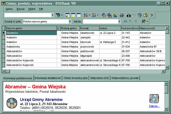Switch to the Województwo, powiat tab
Image resolution: width=171 pixels, height=114 pixels.
(125, 78)
